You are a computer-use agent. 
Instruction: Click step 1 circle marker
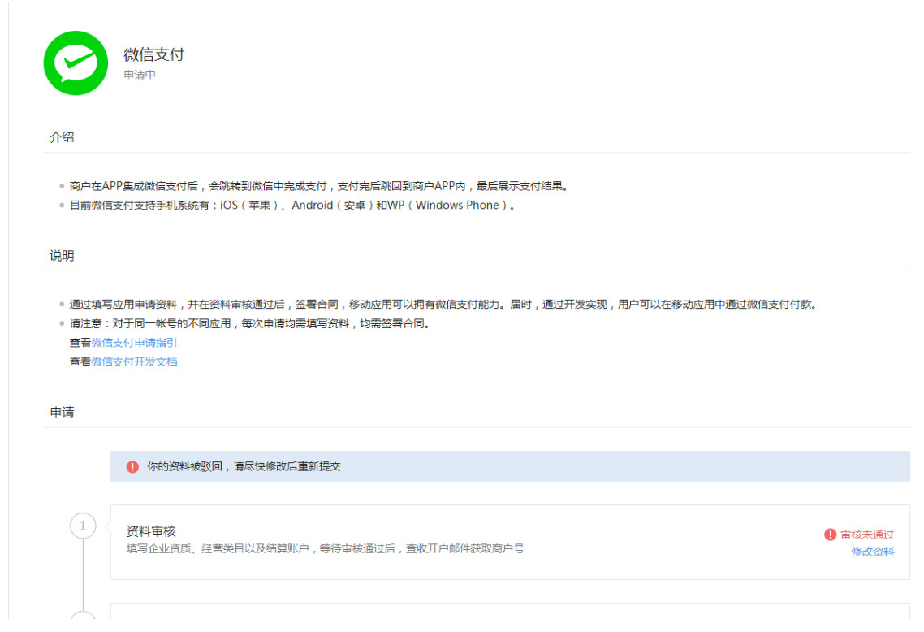tap(83, 526)
